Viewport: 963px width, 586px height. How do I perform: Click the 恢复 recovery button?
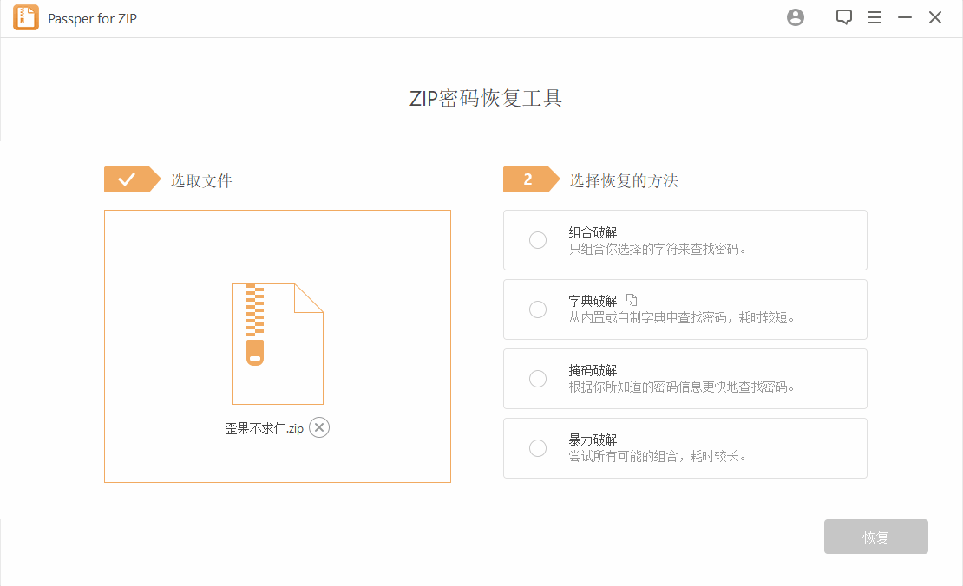tap(875, 537)
